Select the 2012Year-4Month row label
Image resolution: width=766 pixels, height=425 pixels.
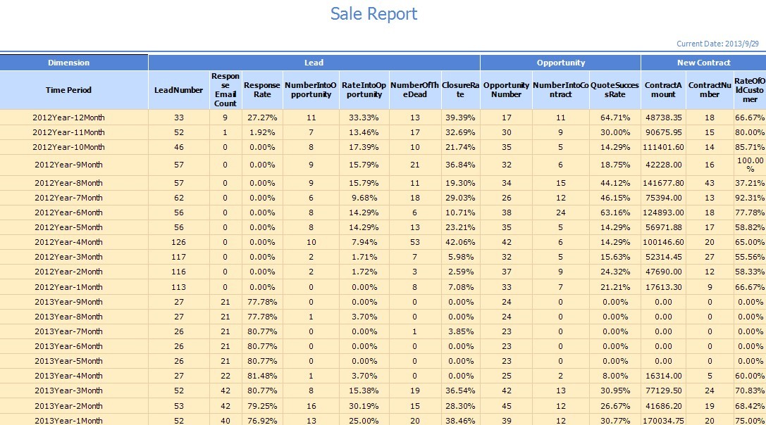pos(68,242)
